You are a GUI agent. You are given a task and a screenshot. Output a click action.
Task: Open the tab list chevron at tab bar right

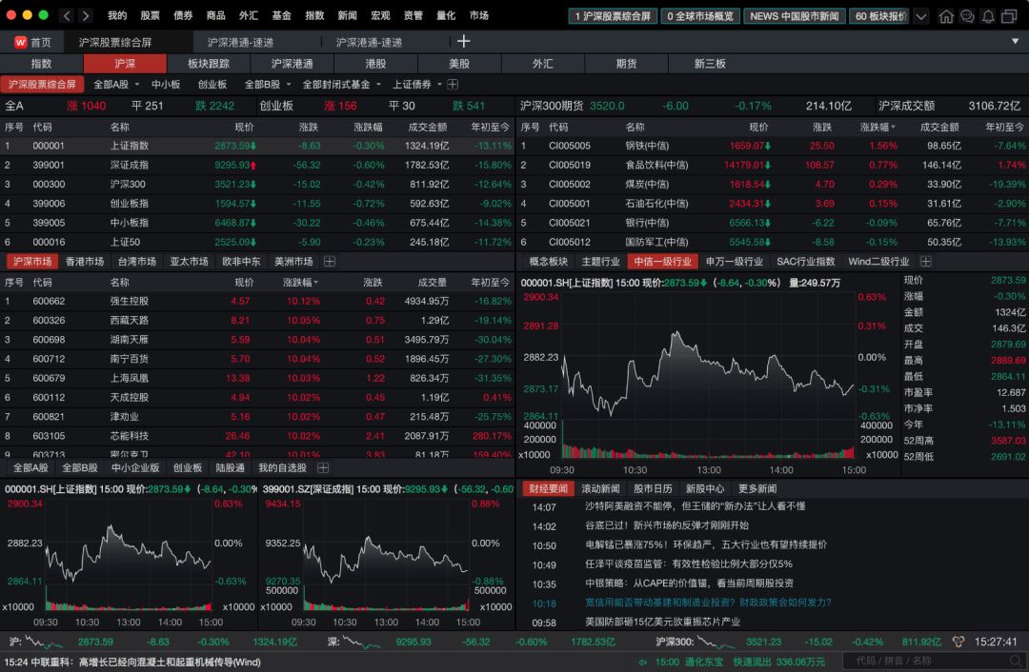click(x=1014, y=41)
